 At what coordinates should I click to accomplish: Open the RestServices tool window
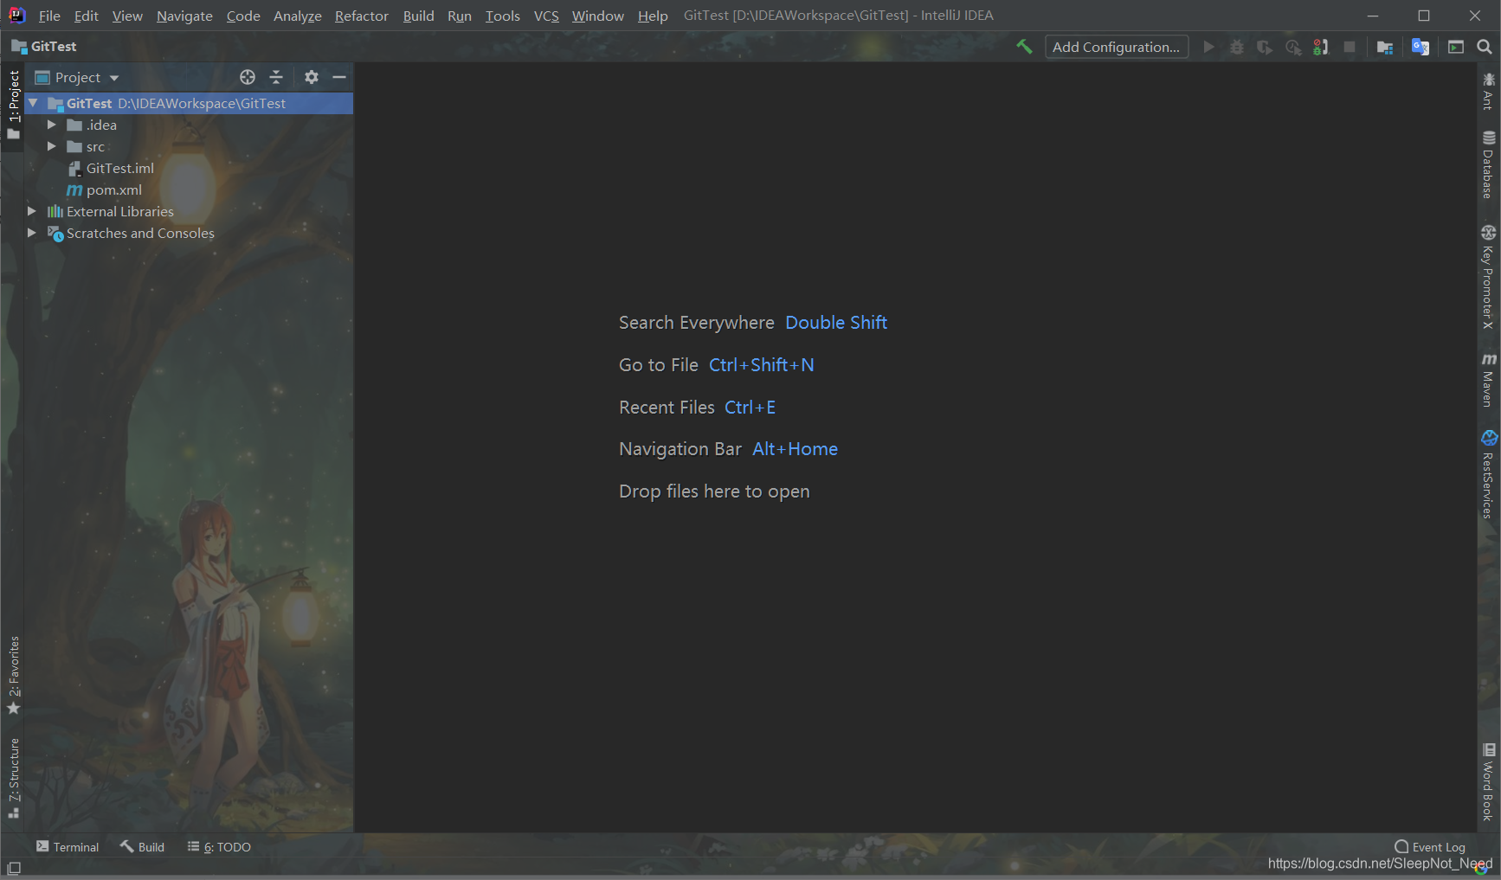(x=1488, y=474)
